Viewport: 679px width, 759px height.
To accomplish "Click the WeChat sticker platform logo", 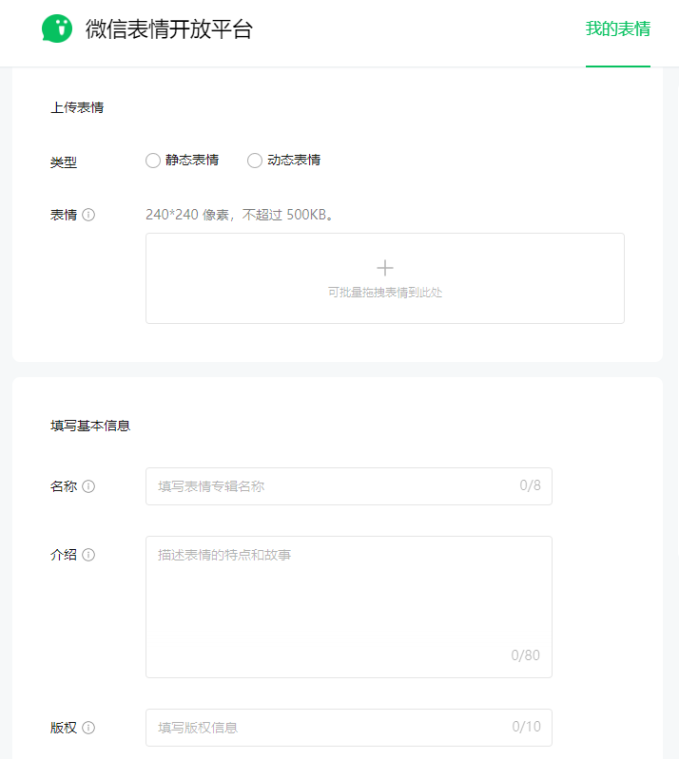I will tap(57, 28).
